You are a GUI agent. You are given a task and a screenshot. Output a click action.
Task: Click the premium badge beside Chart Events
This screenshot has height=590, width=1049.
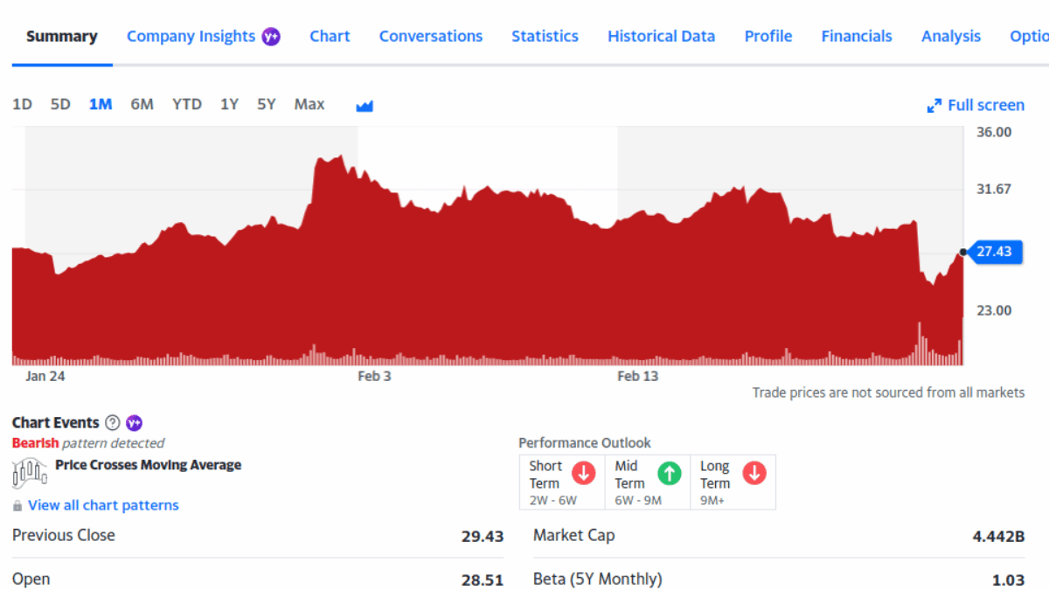click(134, 423)
